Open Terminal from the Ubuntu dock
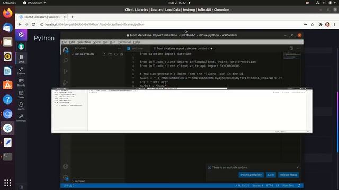 pyautogui.click(x=7, y=157)
